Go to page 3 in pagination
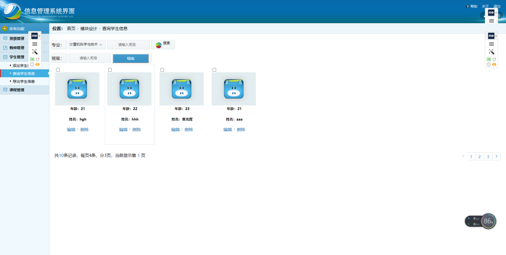The image size is (506, 255). (488, 157)
